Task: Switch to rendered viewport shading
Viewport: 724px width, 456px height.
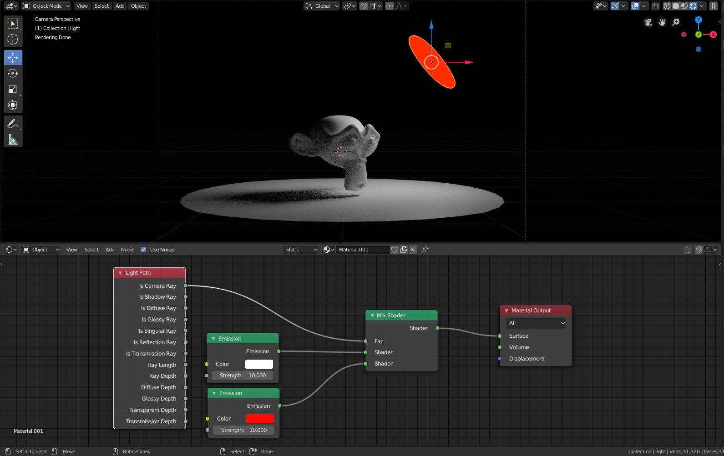Action: point(693,6)
